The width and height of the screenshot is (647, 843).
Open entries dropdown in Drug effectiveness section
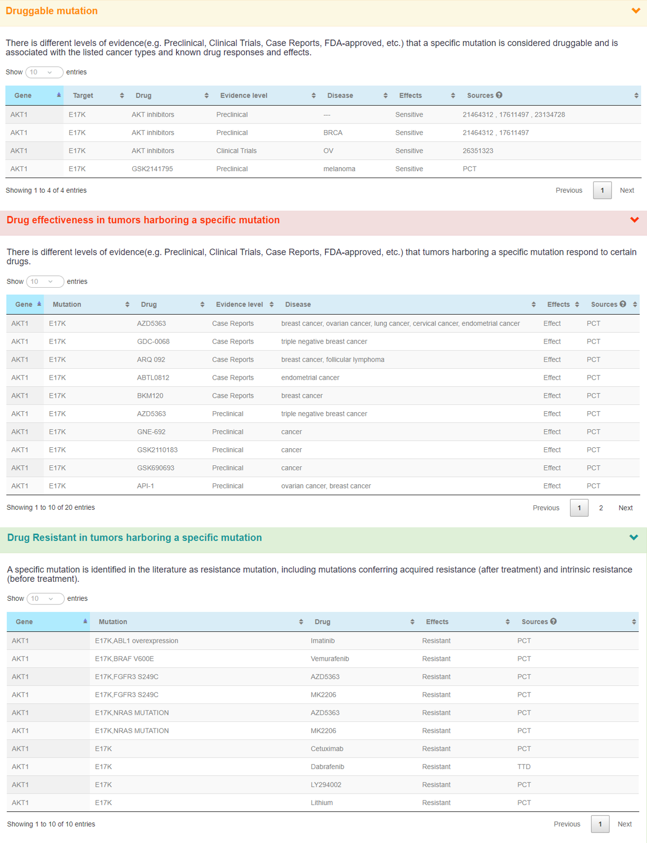click(45, 282)
